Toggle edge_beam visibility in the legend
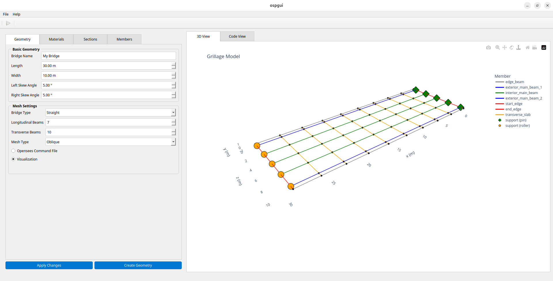Image resolution: width=553 pixels, height=281 pixels. pyautogui.click(x=514, y=82)
